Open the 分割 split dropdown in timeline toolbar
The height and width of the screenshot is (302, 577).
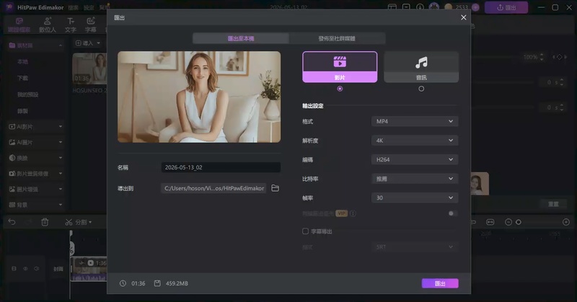click(79, 222)
